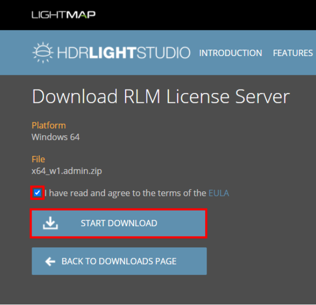Click the Download RLM License Server heading
Screen dimensions: 316x305
pyautogui.click(x=161, y=97)
